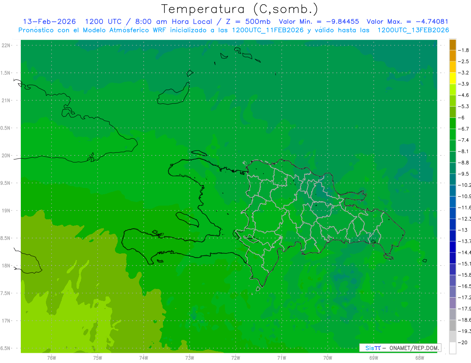Click the 'Valor Max. = -4.74081' readout
The image size is (471, 363).
(x=407, y=22)
